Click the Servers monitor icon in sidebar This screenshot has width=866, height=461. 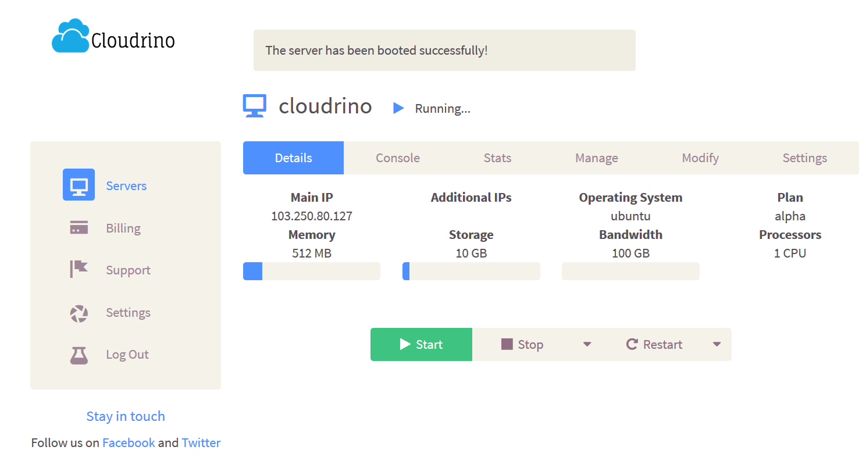click(x=79, y=185)
